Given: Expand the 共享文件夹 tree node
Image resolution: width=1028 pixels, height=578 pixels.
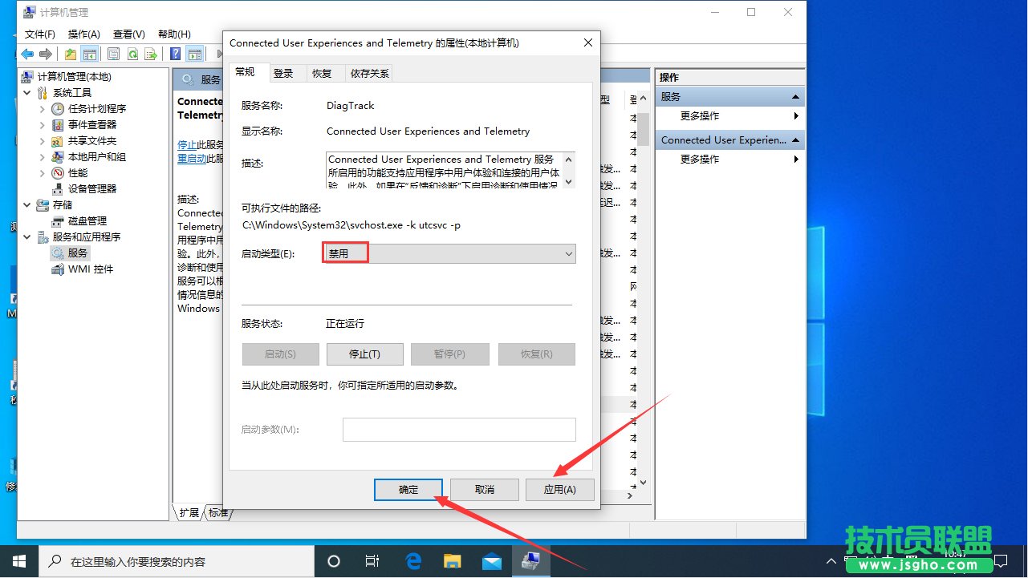Looking at the screenshot, I should (42, 141).
